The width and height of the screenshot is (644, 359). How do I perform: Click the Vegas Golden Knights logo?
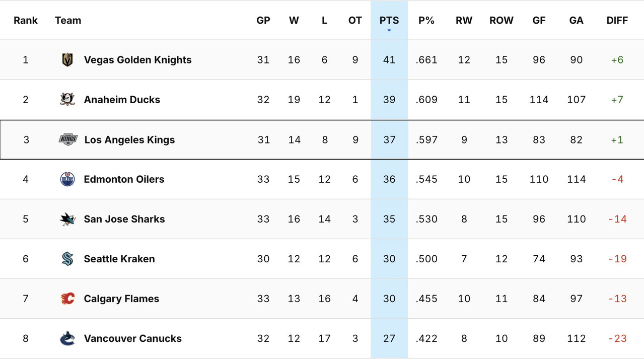(x=67, y=59)
